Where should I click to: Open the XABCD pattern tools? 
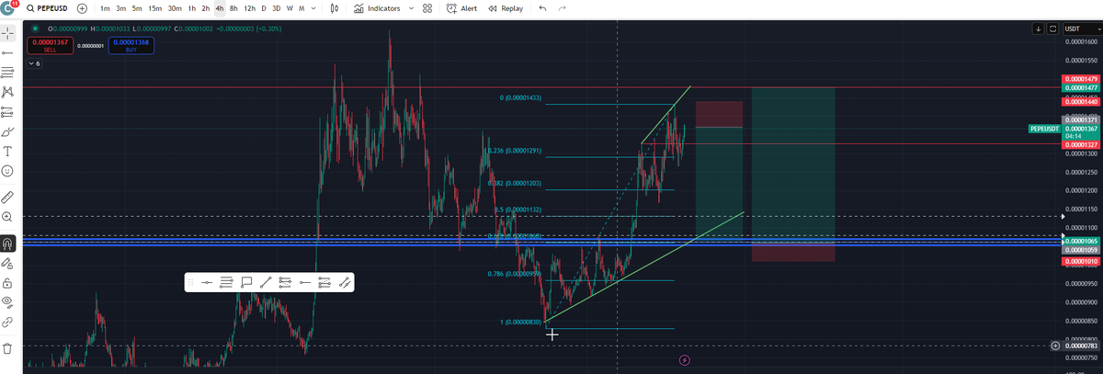(7, 92)
